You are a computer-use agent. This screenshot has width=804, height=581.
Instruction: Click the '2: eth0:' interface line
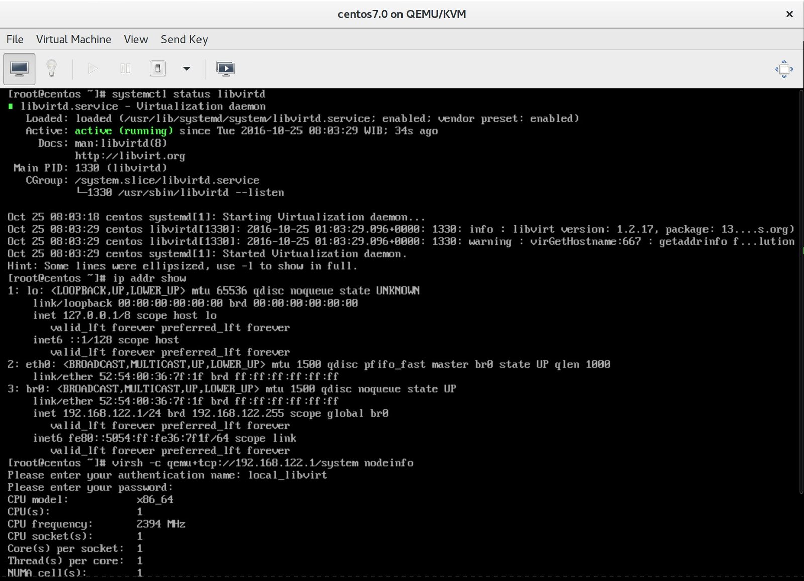[x=309, y=364]
